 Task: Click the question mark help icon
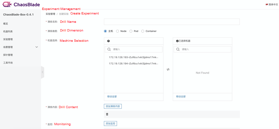click(x=108, y=41)
